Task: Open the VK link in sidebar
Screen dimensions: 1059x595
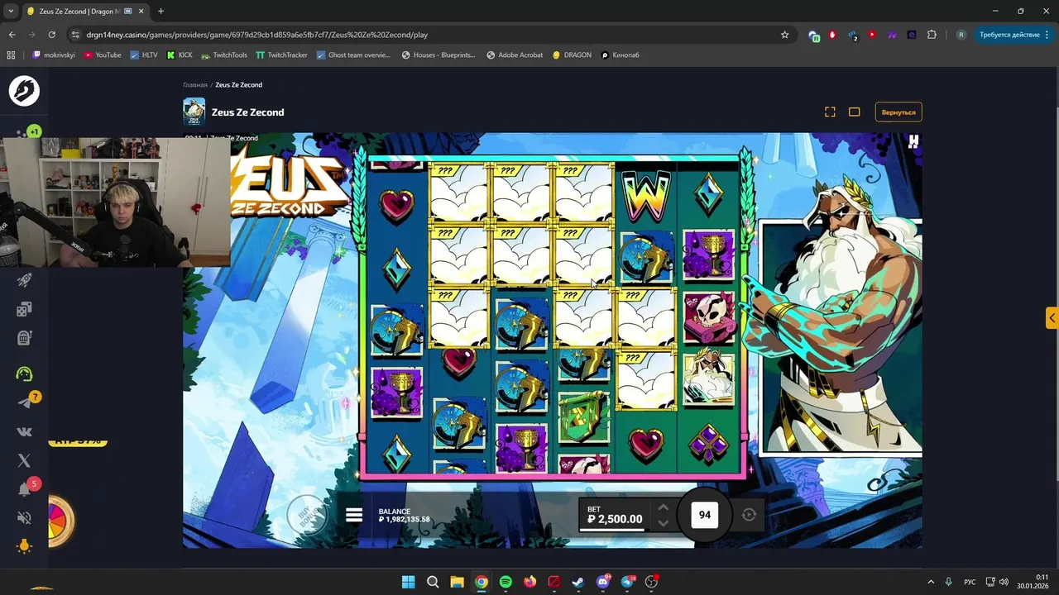Action: (x=24, y=431)
